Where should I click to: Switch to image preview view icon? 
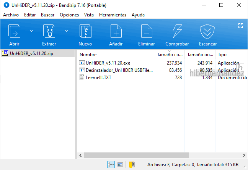click(120, 165)
